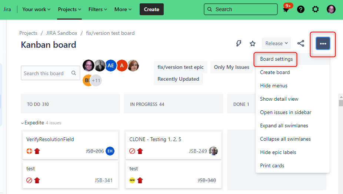Open issue key JSB-206
The image size is (343, 194).
coord(95,151)
